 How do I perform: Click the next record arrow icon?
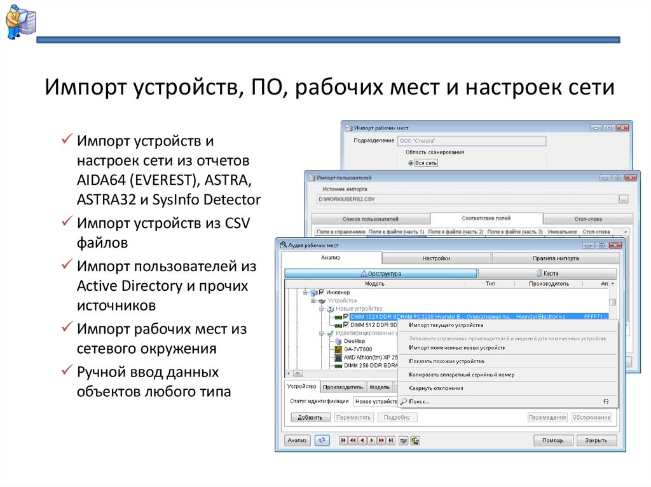tap(371, 441)
